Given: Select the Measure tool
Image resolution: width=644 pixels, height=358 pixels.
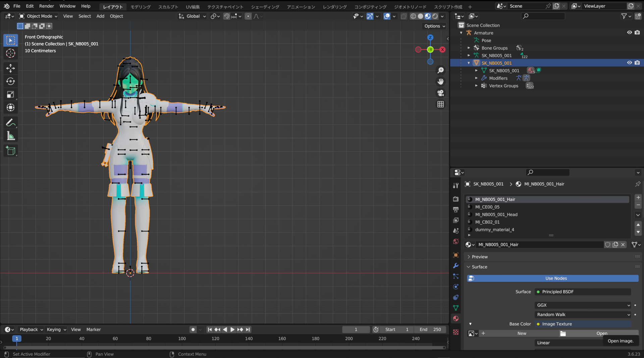Looking at the screenshot, I should (x=10, y=136).
